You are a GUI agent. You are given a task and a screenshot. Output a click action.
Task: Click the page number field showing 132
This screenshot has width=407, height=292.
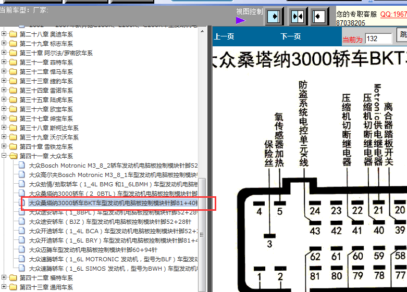pyautogui.click(x=378, y=39)
